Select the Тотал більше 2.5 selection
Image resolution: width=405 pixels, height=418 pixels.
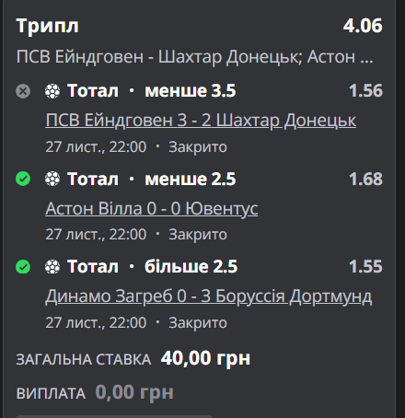coord(153,266)
